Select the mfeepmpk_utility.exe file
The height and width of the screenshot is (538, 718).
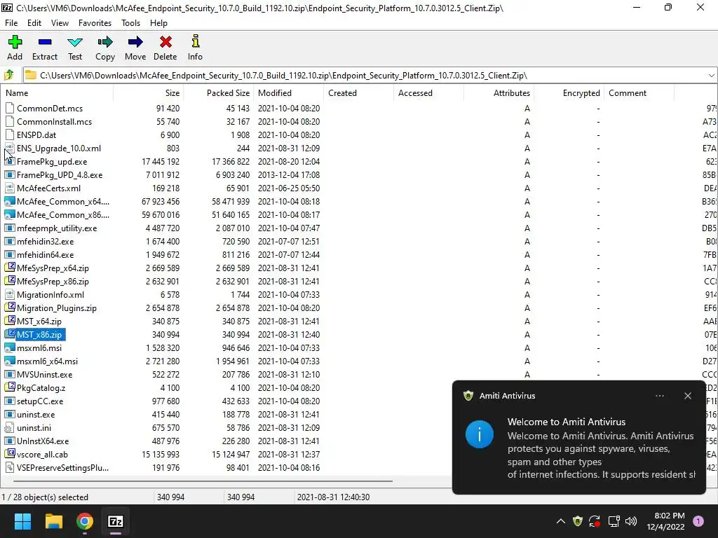pos(57,228)
